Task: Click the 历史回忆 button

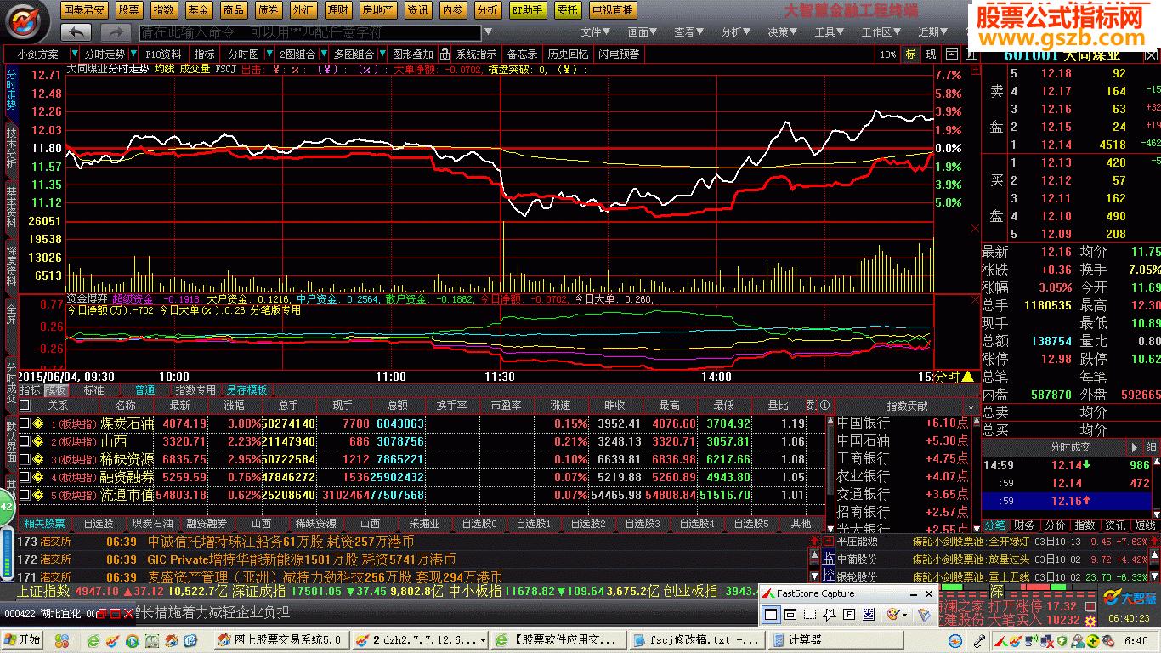Action: tap(568, 54)
